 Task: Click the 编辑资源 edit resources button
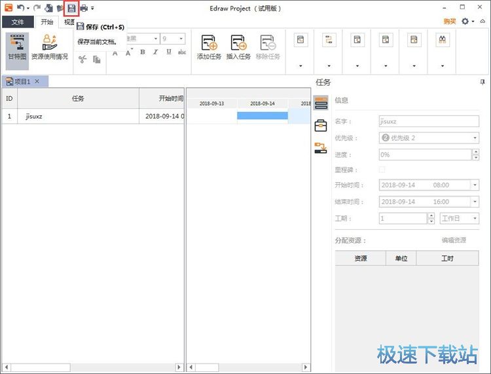click(454, 240)
